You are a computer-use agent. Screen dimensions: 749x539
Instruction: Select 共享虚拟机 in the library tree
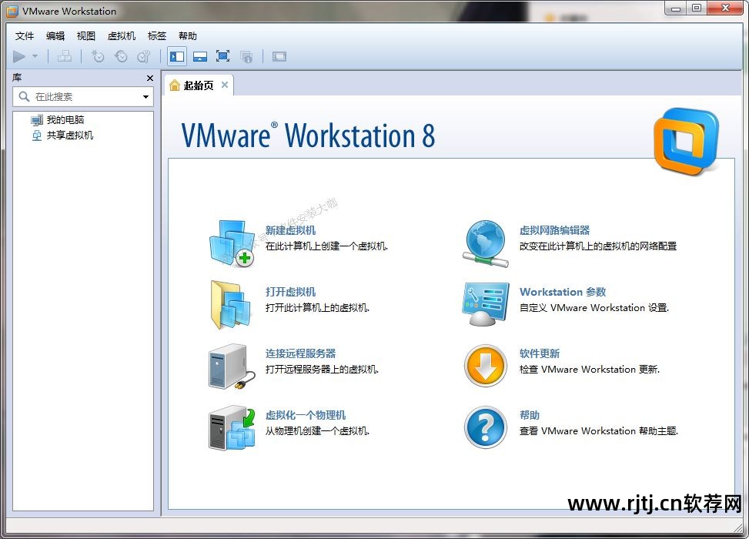coord(70,136)
